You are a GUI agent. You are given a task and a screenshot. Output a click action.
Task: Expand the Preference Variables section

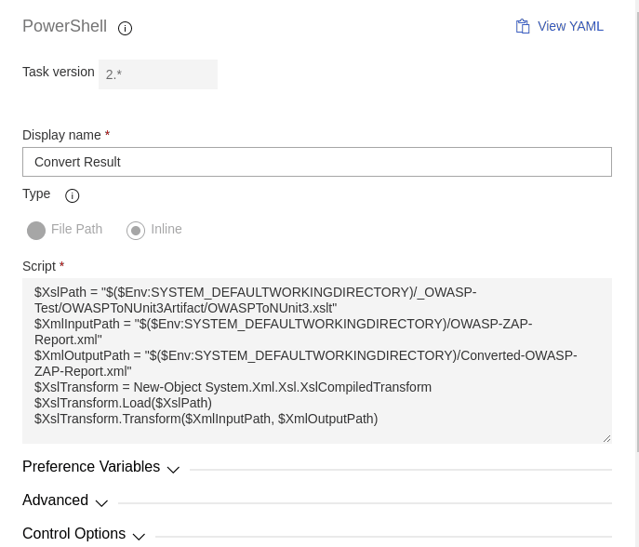pyautogui.click(x=100, y=467)
